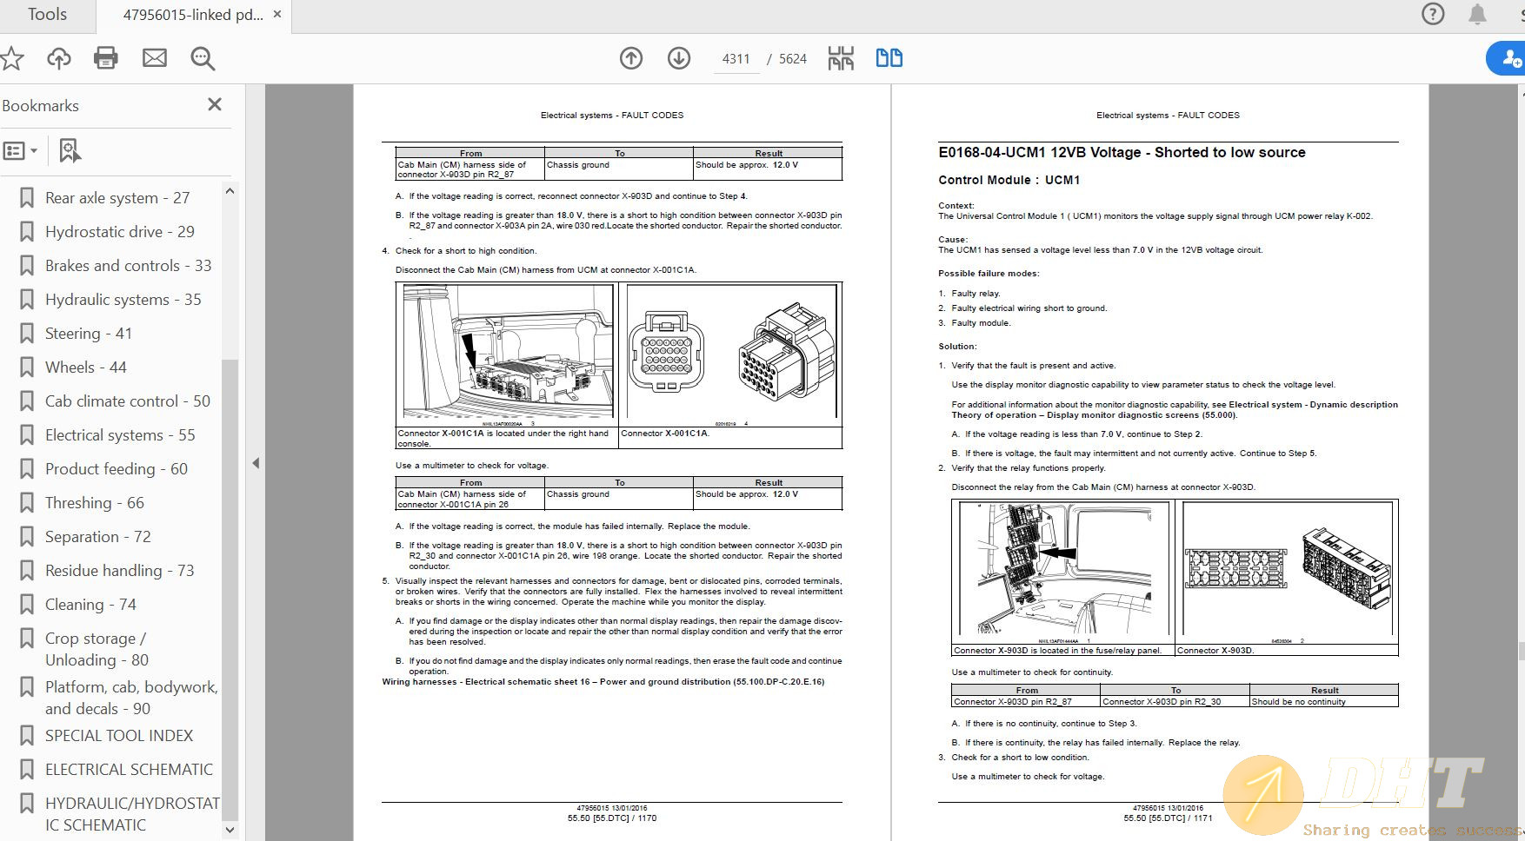Click bookmark icon beside Steering - 41
The height and width of the screenshot is (841, 1525).
27,334
